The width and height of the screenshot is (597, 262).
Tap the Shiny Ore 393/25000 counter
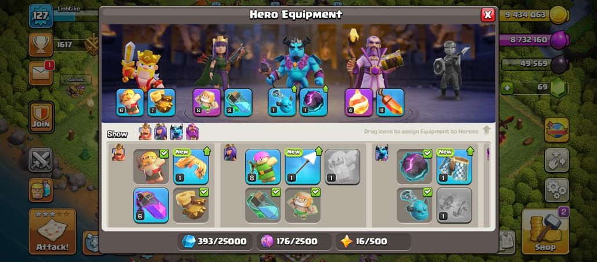pyautogui.click(x=215, y=242)
